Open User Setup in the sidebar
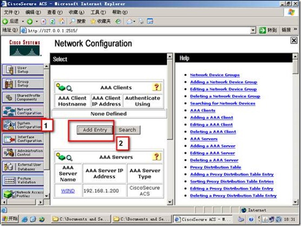 23,70
